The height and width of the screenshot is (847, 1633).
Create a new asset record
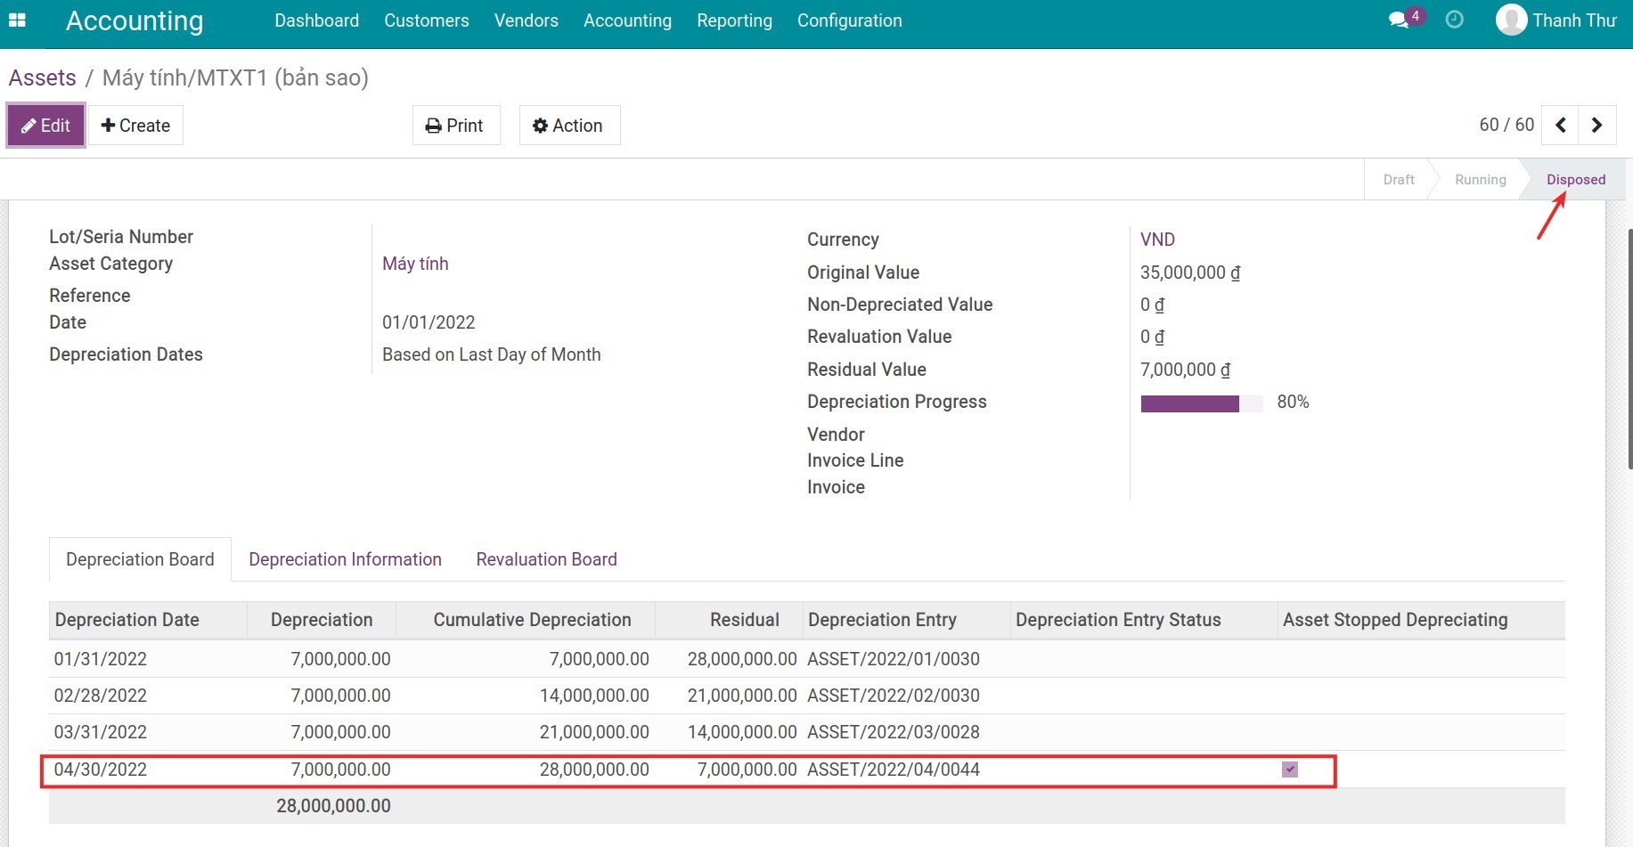(x=135, y=126)
